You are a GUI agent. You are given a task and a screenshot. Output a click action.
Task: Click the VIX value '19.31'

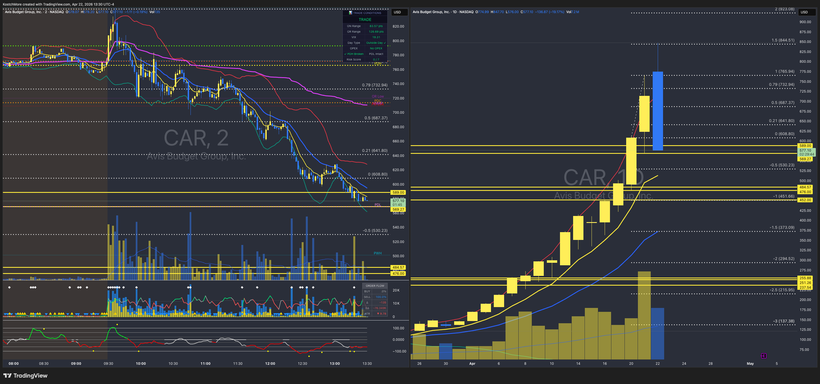point(376,37)
